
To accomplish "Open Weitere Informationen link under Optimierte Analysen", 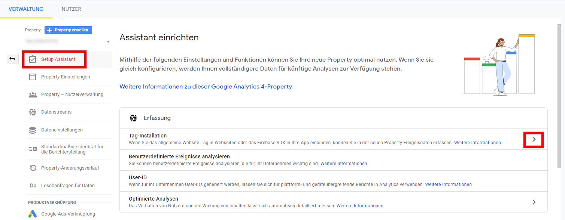I will tap(360, 206).
